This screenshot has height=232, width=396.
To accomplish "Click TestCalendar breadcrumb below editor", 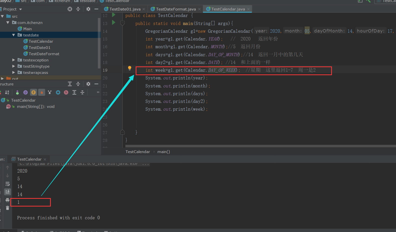I will point(138,152).
